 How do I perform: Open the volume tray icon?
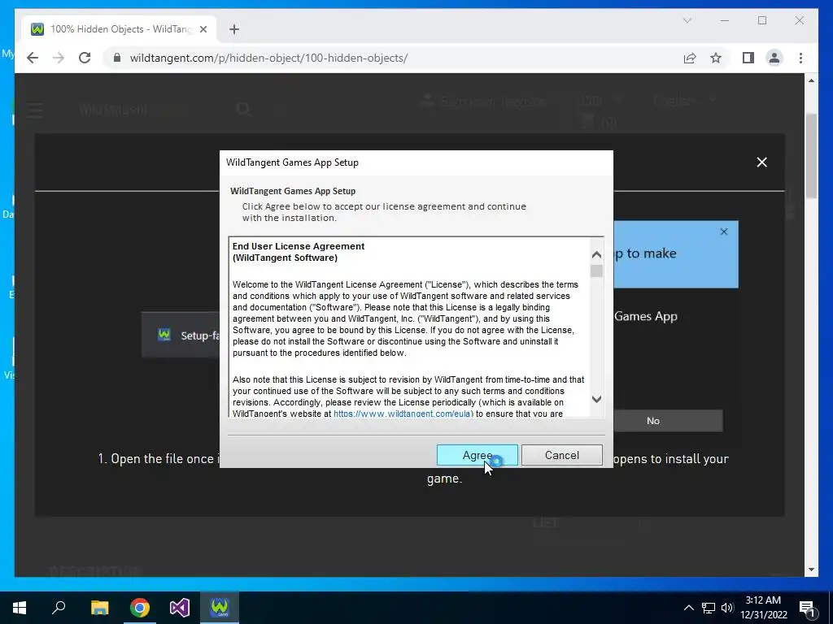(x=727, y=608)
